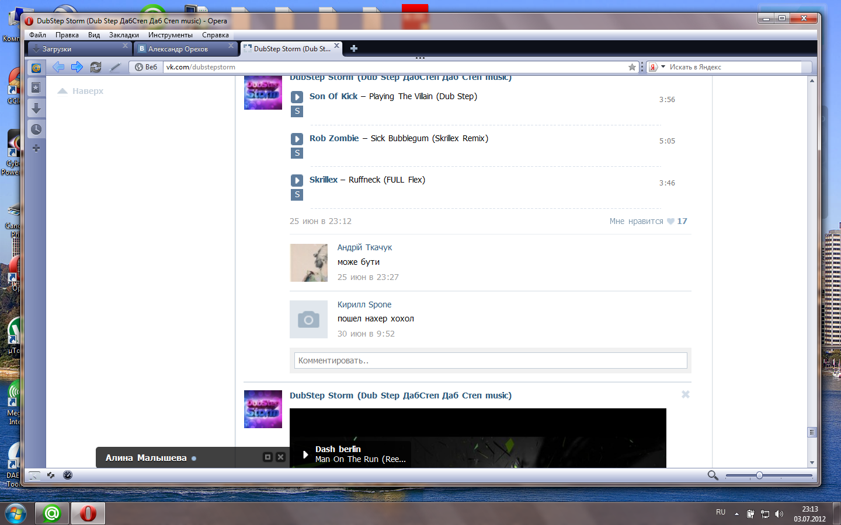Image resolution: width=841 pixels, height=525 pixels.
Task: Click the post timestamp 25 июн в 23:12
Action: 321,221
